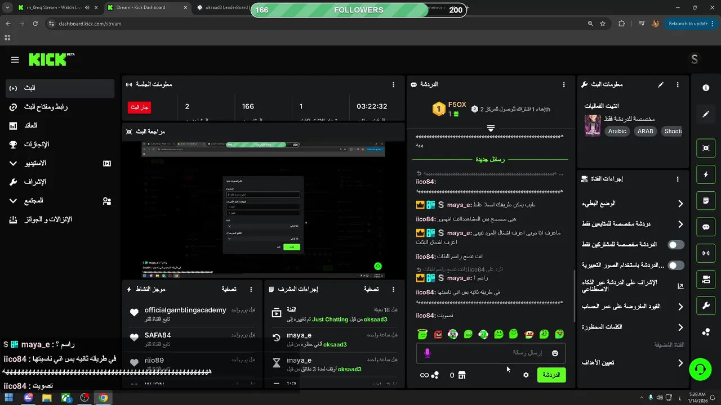
Task: Click the Arabic tag chip
Action: pos(617,131)
